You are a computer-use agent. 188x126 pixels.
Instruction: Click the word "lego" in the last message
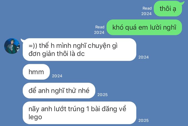(35, 117)
